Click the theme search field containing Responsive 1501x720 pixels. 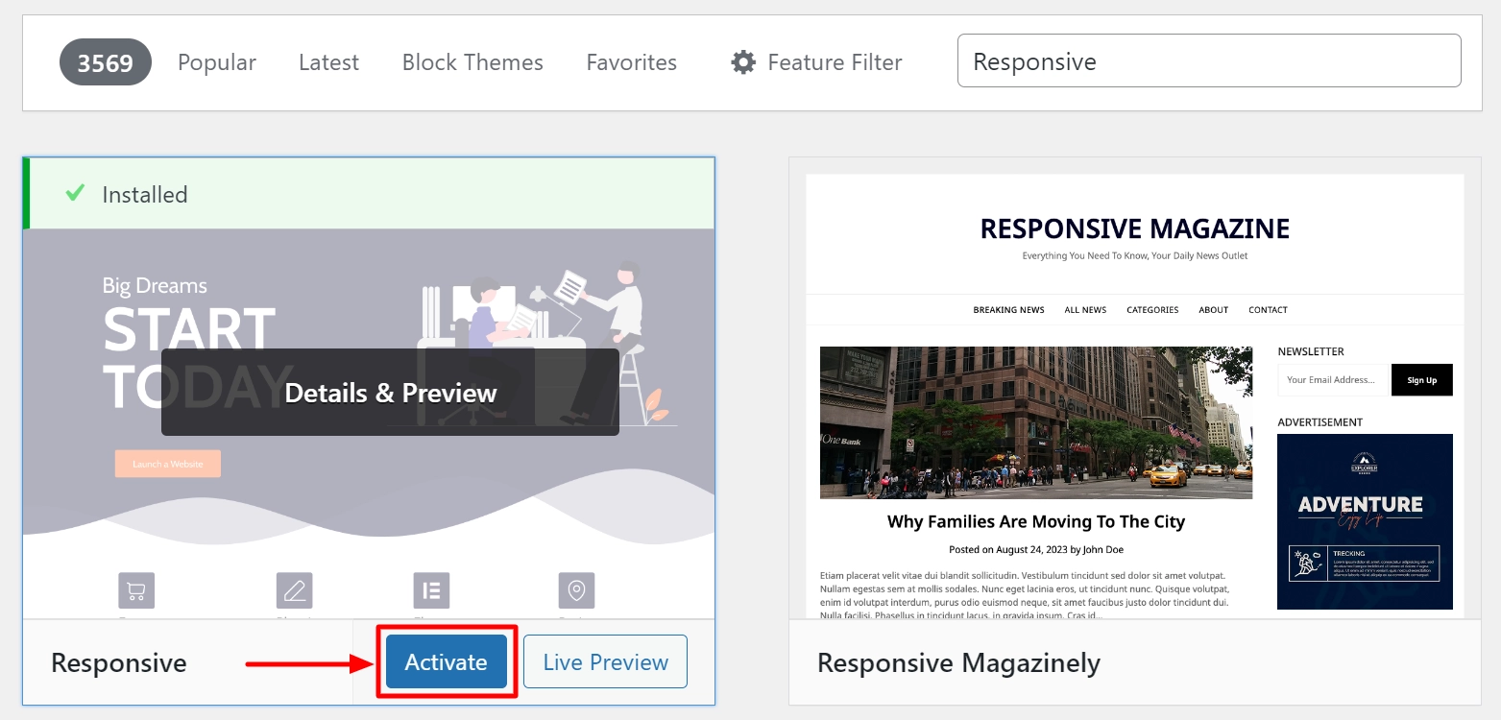[x=1208, y=61]
